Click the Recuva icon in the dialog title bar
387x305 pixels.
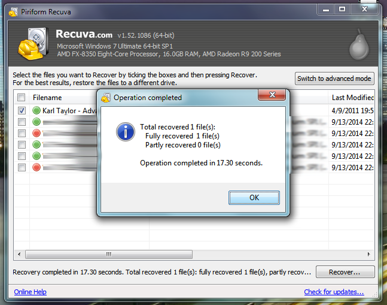tap(106, 98)
